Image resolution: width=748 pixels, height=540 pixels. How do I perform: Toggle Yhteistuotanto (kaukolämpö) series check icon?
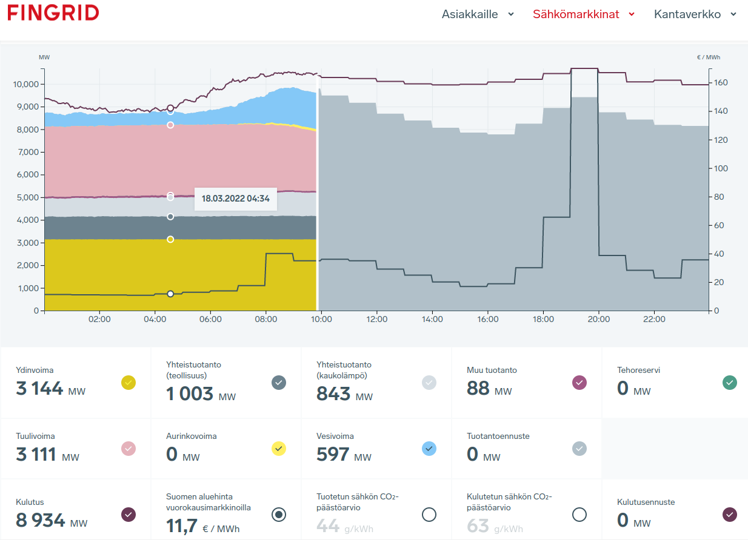pos(429,383)
